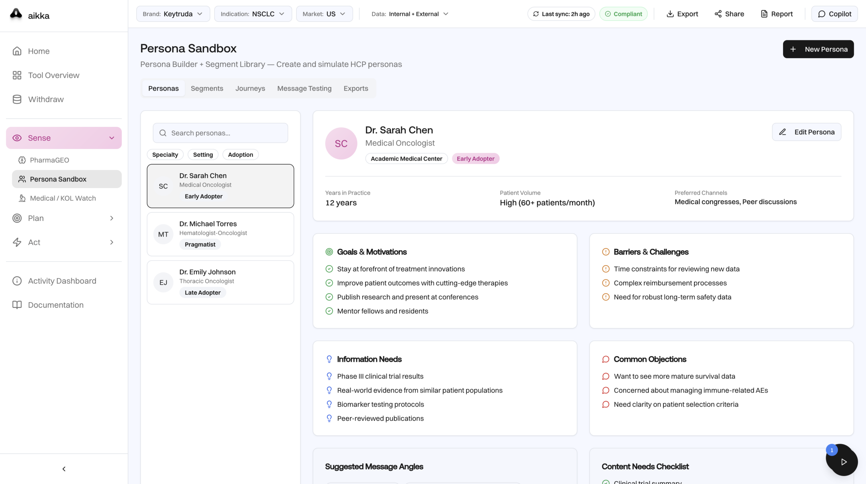This screenshot has width=866, height=484.
Task: Open Home from the sidebar
Action: [39, 51]
